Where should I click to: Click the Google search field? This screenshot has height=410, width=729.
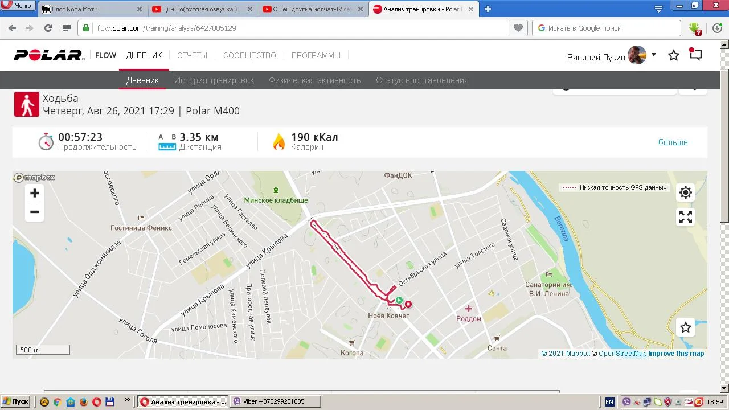tap(607, 28)
